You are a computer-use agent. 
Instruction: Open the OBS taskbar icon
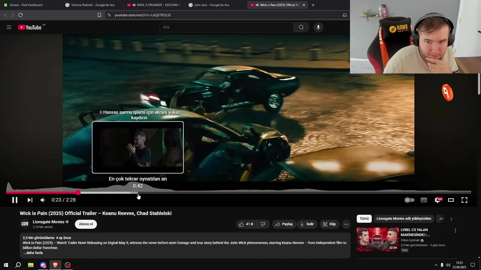[68, 265]
